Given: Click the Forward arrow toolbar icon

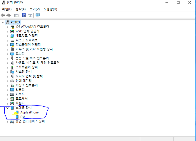Looking at the screenshot, I should tap(8, 15).
